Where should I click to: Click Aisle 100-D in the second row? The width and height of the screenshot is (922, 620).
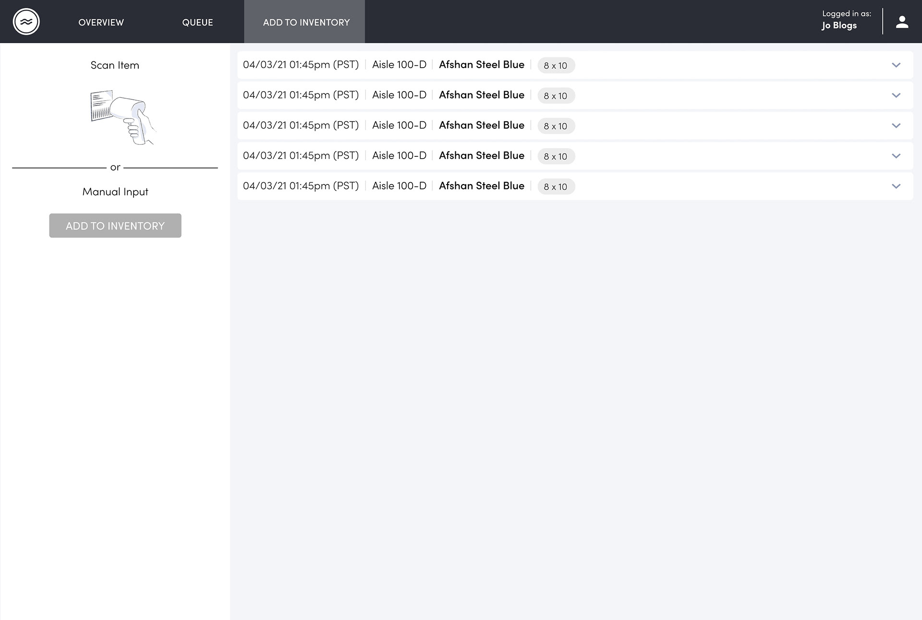(399, 95)
